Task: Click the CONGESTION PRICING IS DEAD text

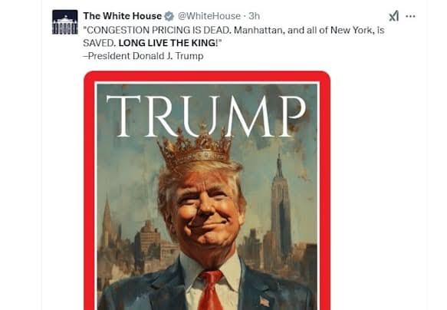Action: point(156,30)
